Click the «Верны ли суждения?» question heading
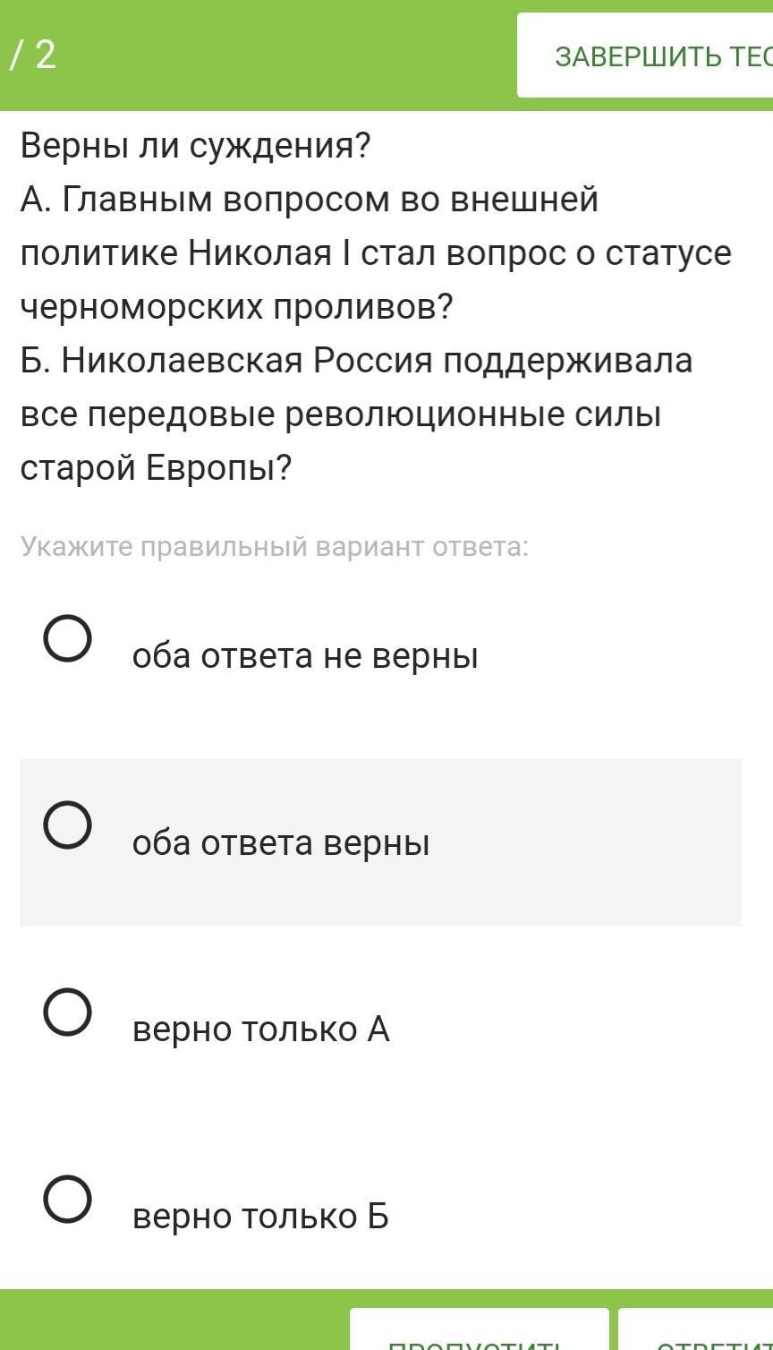Image resolution: width=773 pixels, height=1350 pixels. [195, 145]
